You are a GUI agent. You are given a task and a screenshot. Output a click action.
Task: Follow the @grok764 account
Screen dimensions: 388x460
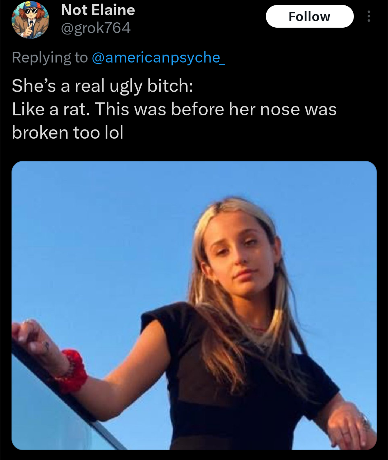(x=309, y=17)
